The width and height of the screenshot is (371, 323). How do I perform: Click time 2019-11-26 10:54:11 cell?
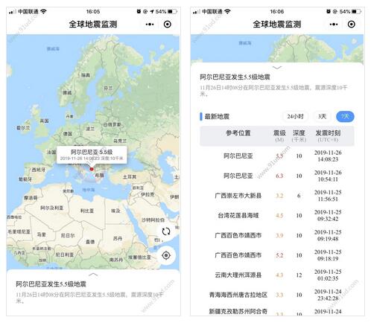point(328,176)
